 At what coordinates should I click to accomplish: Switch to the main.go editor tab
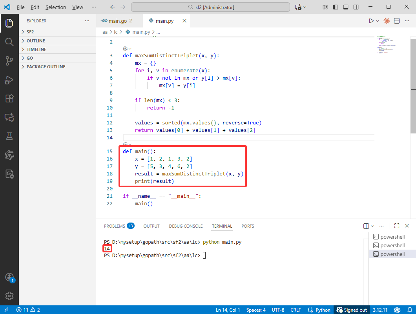119,21
